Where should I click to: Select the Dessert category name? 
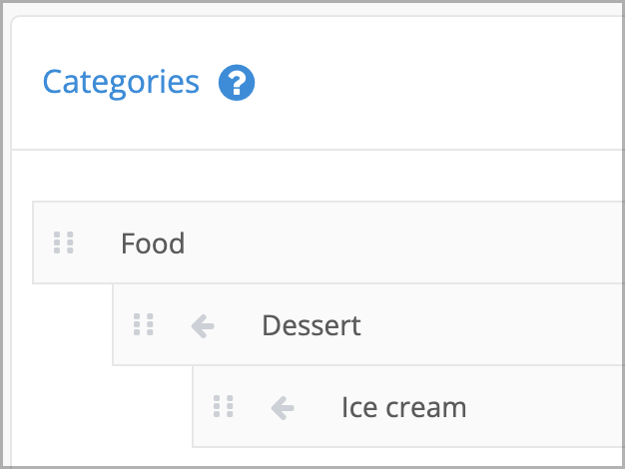click(312, 325)
